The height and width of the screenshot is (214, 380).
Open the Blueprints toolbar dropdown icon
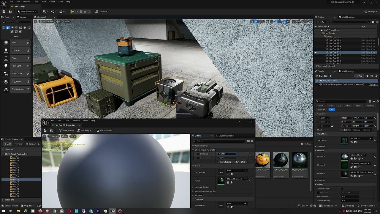click(x=54, y=12)
